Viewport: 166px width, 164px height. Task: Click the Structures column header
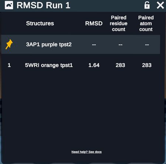[40, 23]
